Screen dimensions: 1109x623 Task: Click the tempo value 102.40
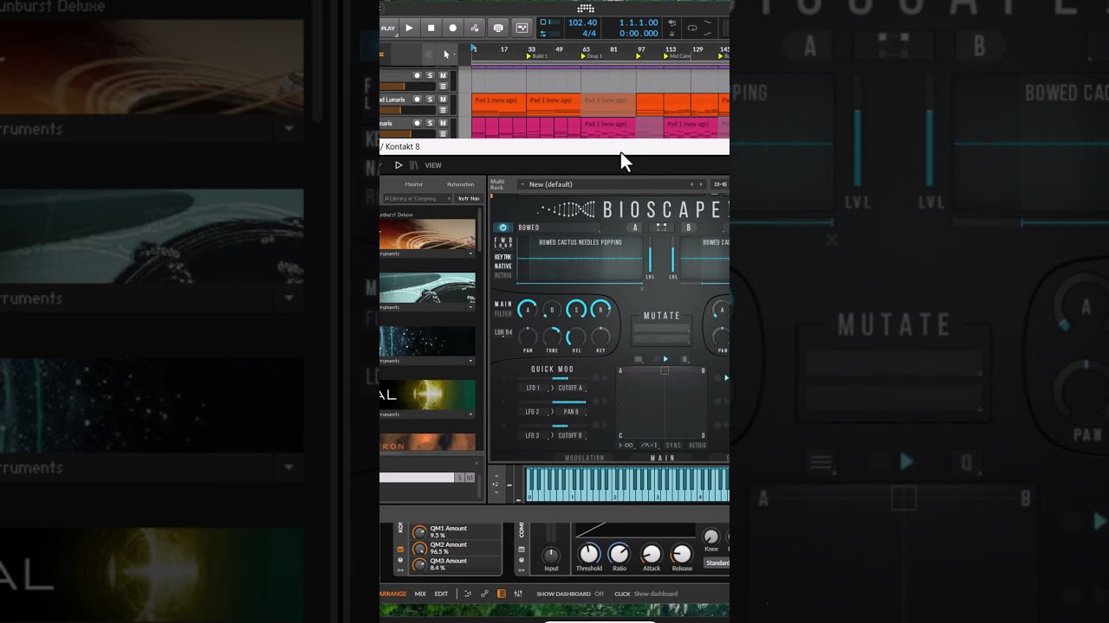pyautogui.click(x=582, y=22)
